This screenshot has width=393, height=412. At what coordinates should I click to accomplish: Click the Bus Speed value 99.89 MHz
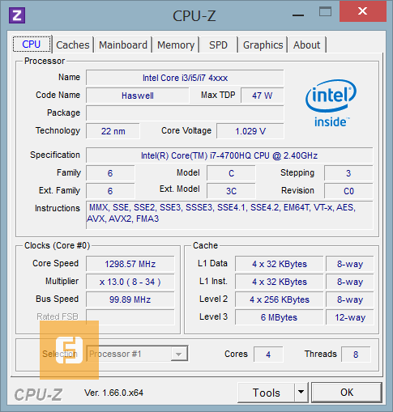tap(130, 299)
